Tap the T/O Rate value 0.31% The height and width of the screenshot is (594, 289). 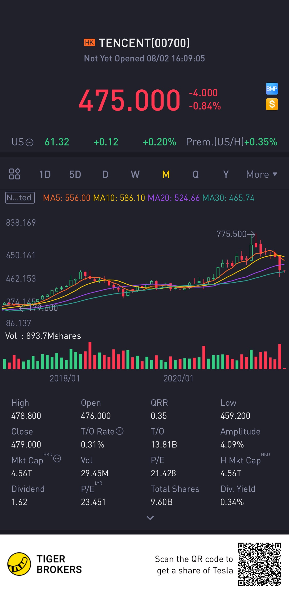[x=92, y=444]
